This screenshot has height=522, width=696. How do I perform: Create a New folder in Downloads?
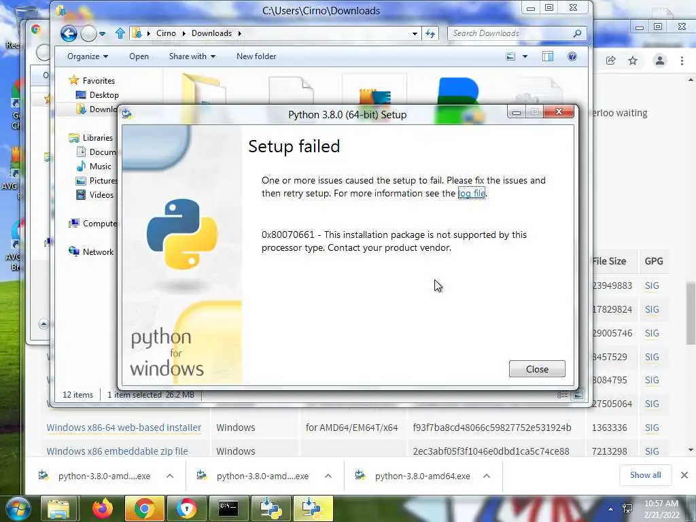pyautogui.click(x=256, y=56)
